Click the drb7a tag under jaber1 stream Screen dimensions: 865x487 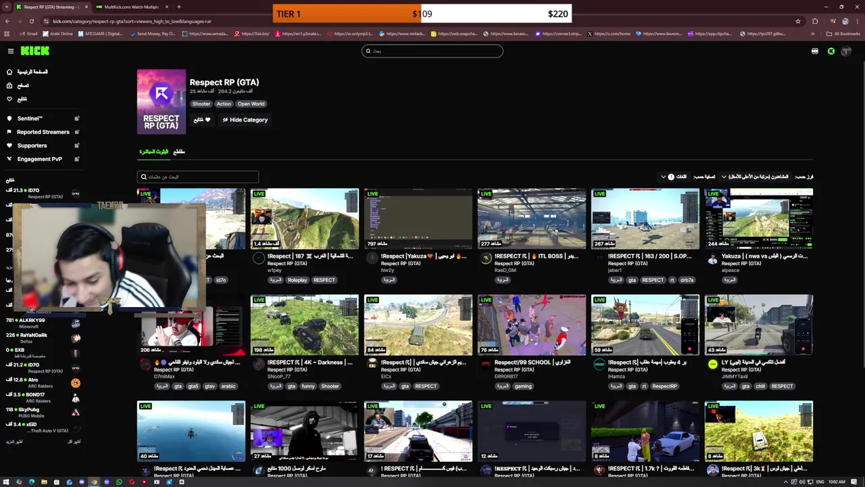pos(687,280)
